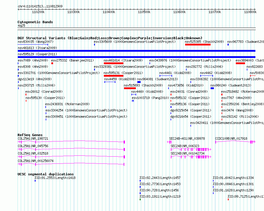Click segmental duplication %ID:92.2443|Length:1457
The width and height of the screenshot is (264, 211).
(160, 178)
